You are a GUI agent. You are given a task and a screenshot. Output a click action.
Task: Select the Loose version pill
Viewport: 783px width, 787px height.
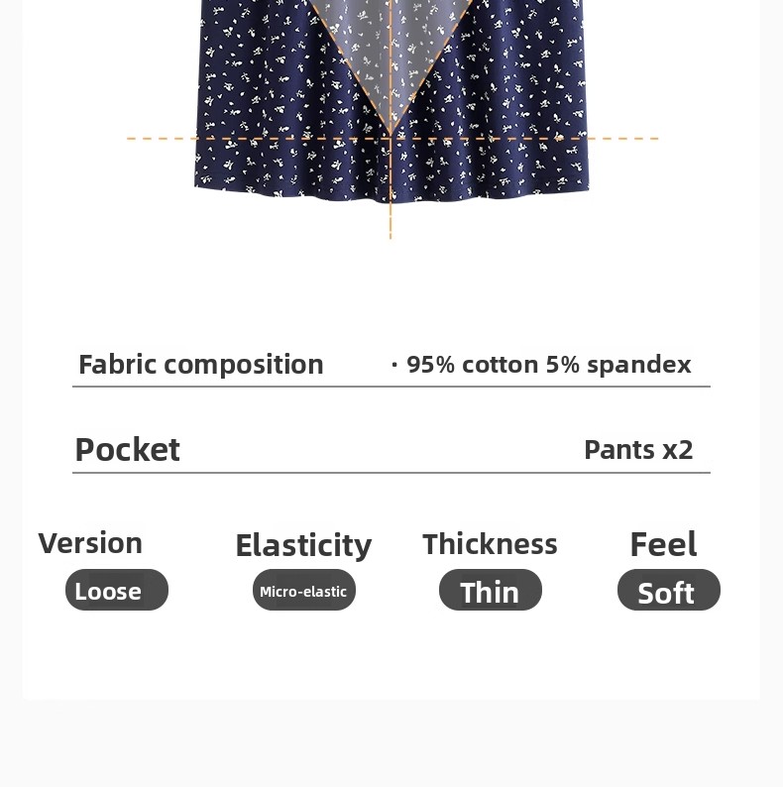click(117, 591)
